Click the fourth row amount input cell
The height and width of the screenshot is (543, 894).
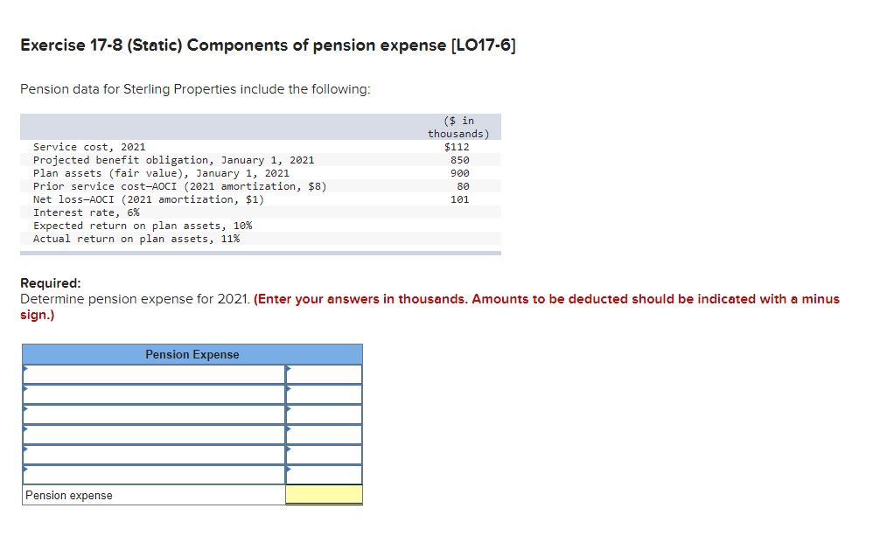pyautogui.click(x=324, y=434)
